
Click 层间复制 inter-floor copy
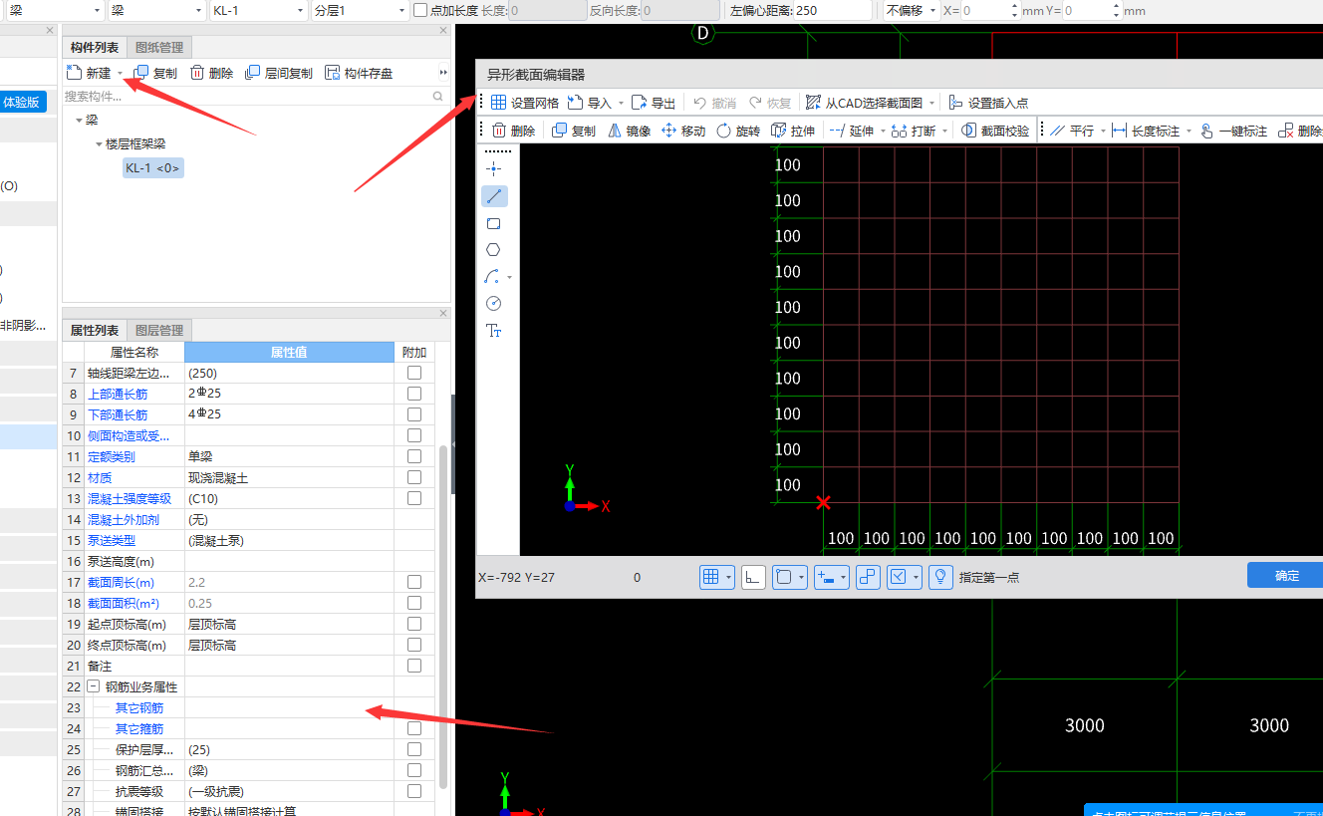coord(279,73)
